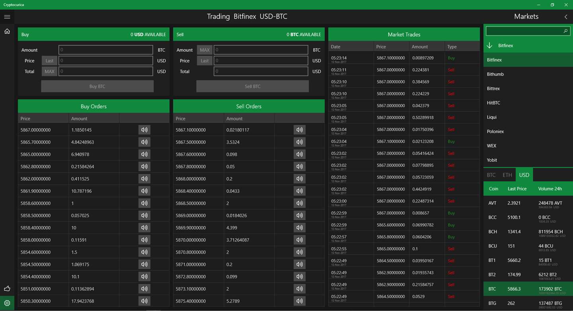The image size is (573, 311).
Task: Click speaker icon for sell order 5868.00000000
Action: tap(300, 179)
